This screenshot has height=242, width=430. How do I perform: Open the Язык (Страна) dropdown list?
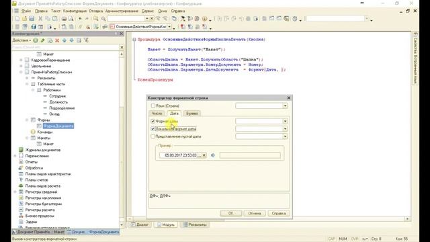pyautogui.click(x=285, y=106)
